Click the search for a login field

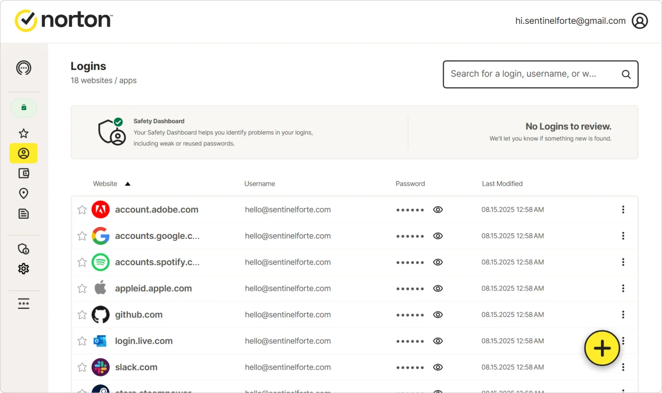[540, 74]
